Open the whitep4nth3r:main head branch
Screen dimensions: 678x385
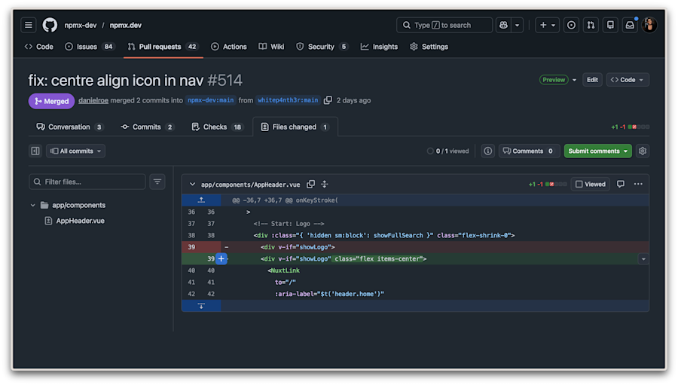(x=288, y=100)
